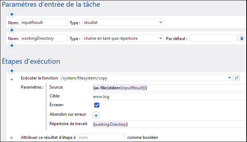Uncheck the Écraser checkbox
247x142 pixels.
pos(97,105)
